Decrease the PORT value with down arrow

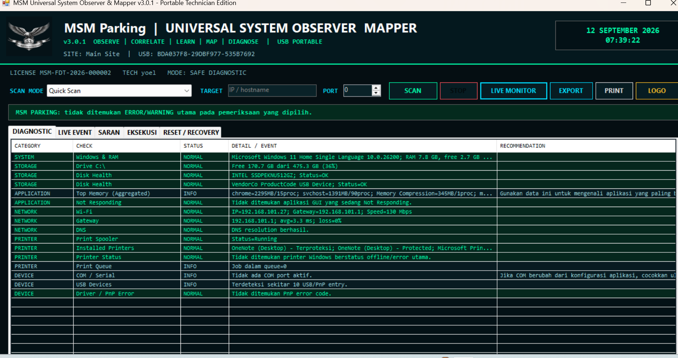[376, 93]
